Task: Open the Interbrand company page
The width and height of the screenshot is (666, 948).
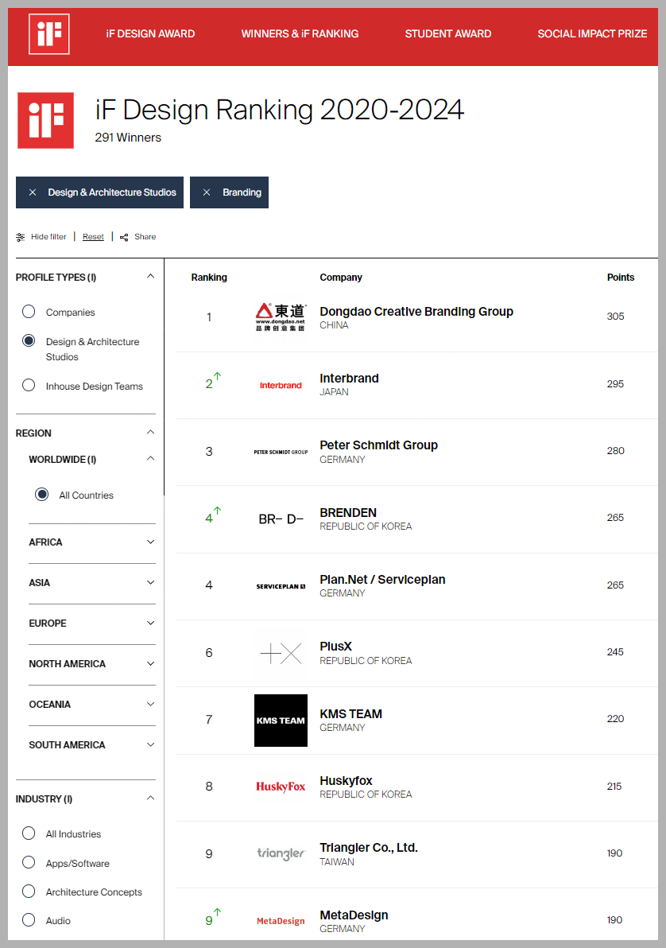Action: 349,379
